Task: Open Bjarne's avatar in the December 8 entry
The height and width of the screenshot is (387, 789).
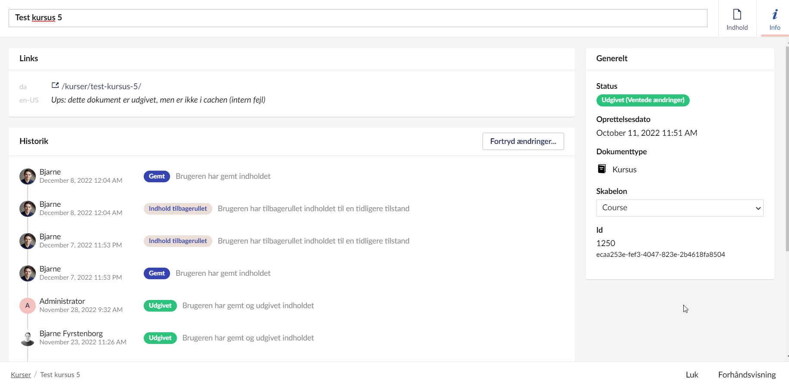Action: [27, 176]
